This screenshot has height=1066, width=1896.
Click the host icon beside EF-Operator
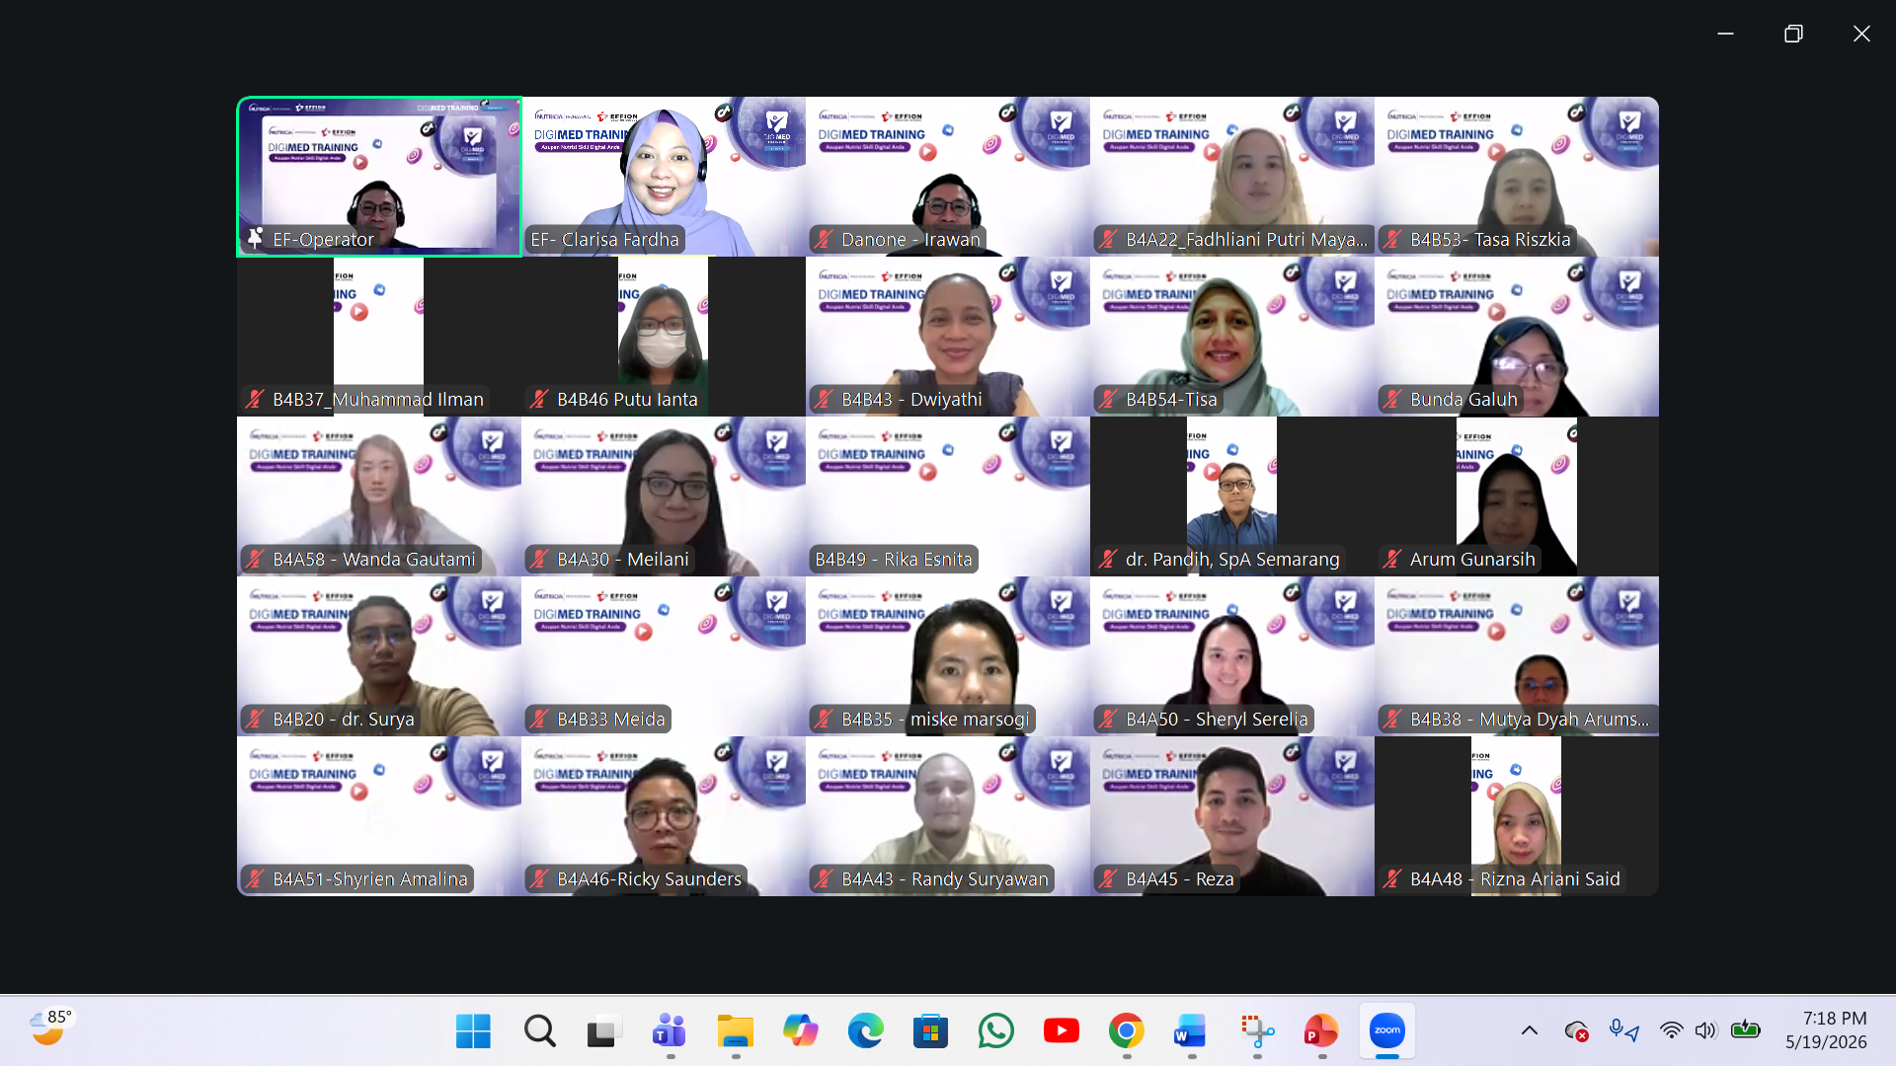(255, 239)
